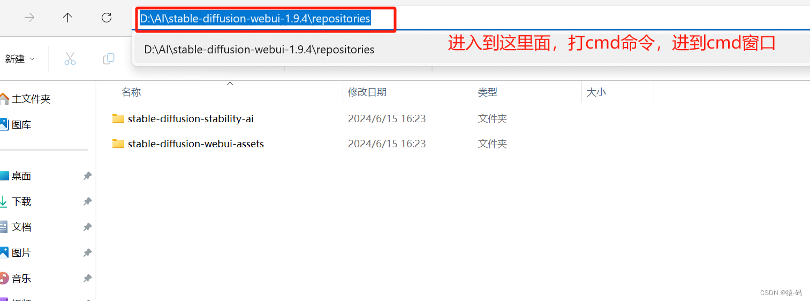Screen dimensions: 810x301
Task: Sort by 修改日期 column header
Action: (x=367, y=92)
